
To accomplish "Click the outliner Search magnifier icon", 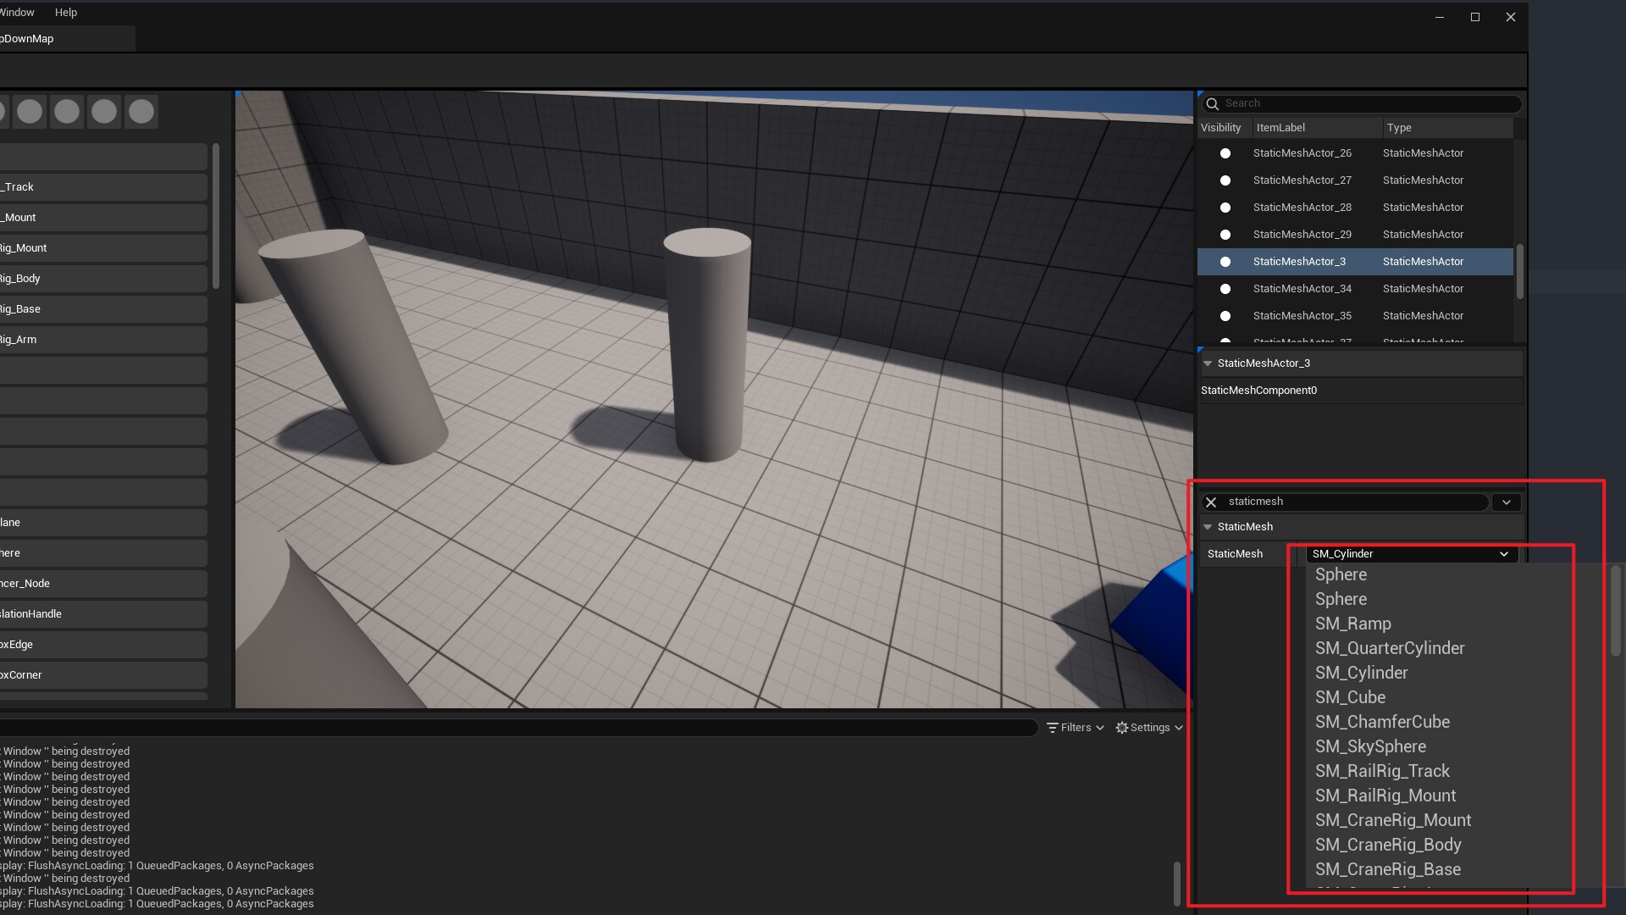I will coord(1212,103).
